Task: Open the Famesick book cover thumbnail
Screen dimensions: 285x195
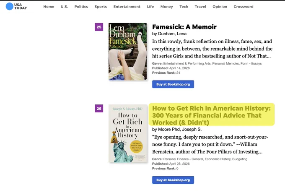Action: tap(127, 52)
